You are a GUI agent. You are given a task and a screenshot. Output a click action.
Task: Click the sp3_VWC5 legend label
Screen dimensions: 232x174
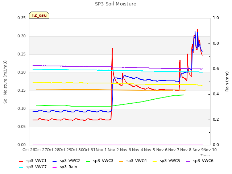pyautogui.click(x=170, y=161)
